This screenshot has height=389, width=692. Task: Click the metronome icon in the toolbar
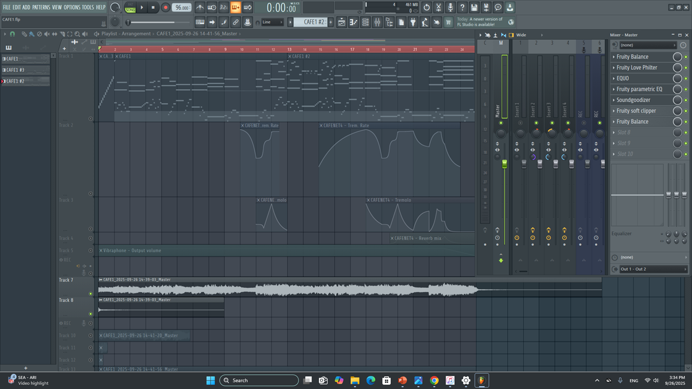200,8
